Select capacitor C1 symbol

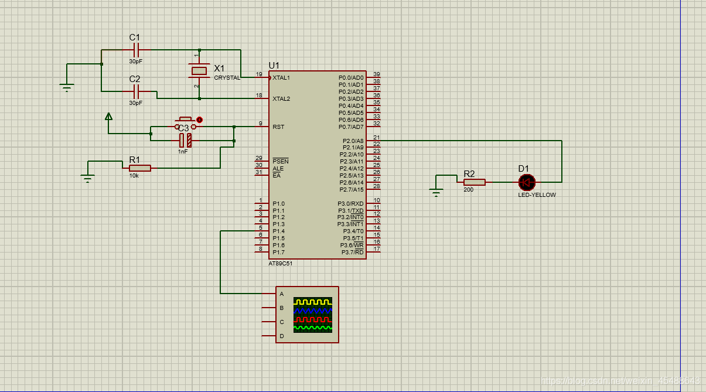[x=136, y=50]
